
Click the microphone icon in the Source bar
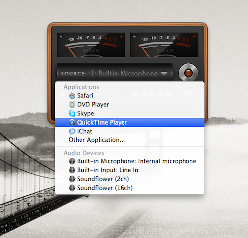pos(92,73)
